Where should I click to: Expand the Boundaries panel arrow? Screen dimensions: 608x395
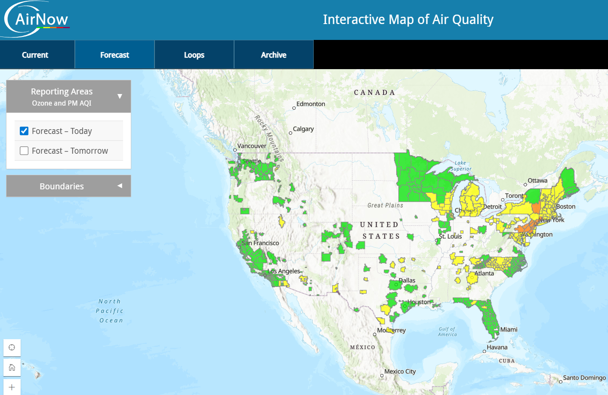(120, 186)
